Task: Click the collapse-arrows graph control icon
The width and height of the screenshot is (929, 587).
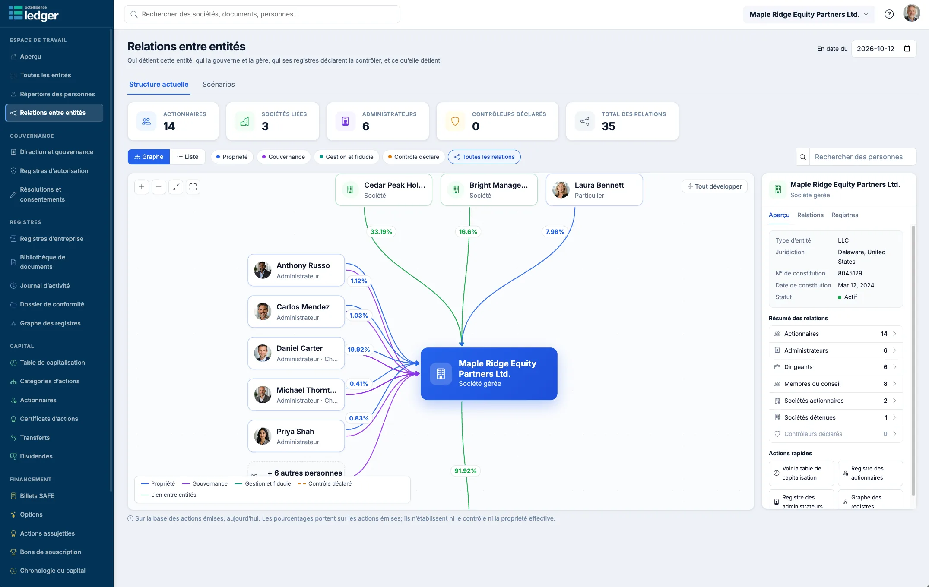Action: [x=176, y=187]
